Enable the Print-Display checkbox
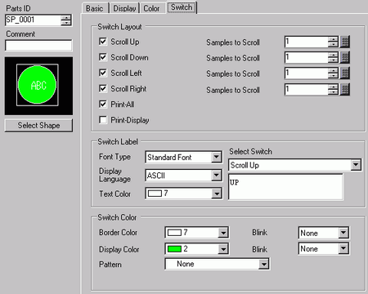368x294 pixels. click(103, 120)
